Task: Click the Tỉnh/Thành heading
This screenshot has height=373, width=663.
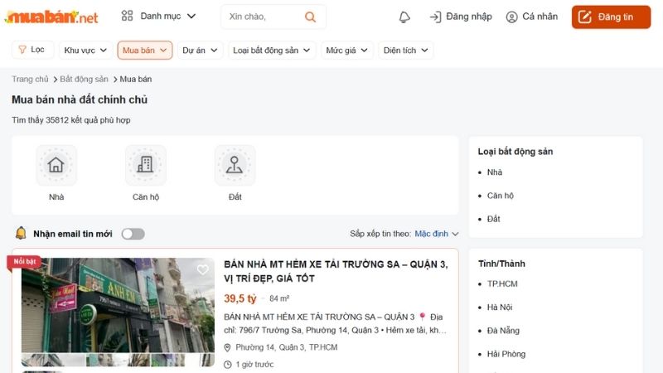Action: pos(501,264)
